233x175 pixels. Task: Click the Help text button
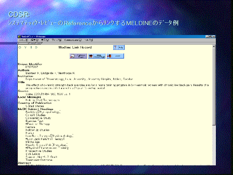[121, 48]
